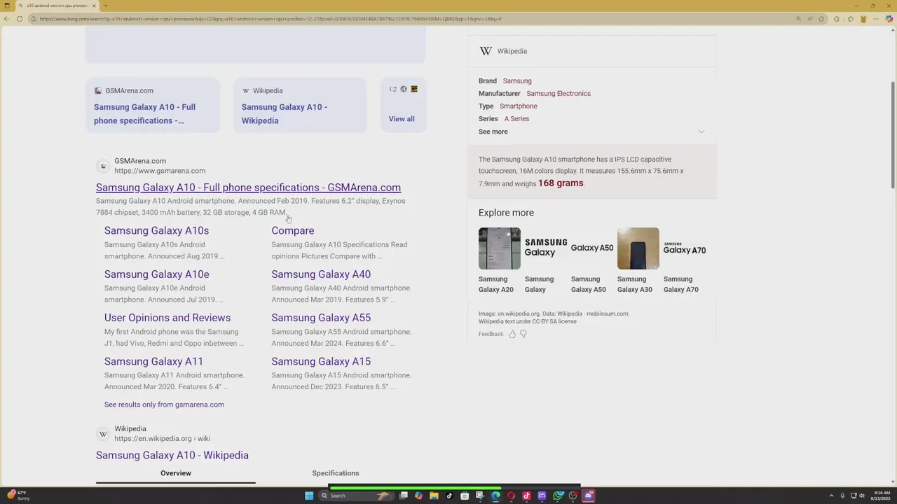Click the browser refresh button

pos(19,19)
